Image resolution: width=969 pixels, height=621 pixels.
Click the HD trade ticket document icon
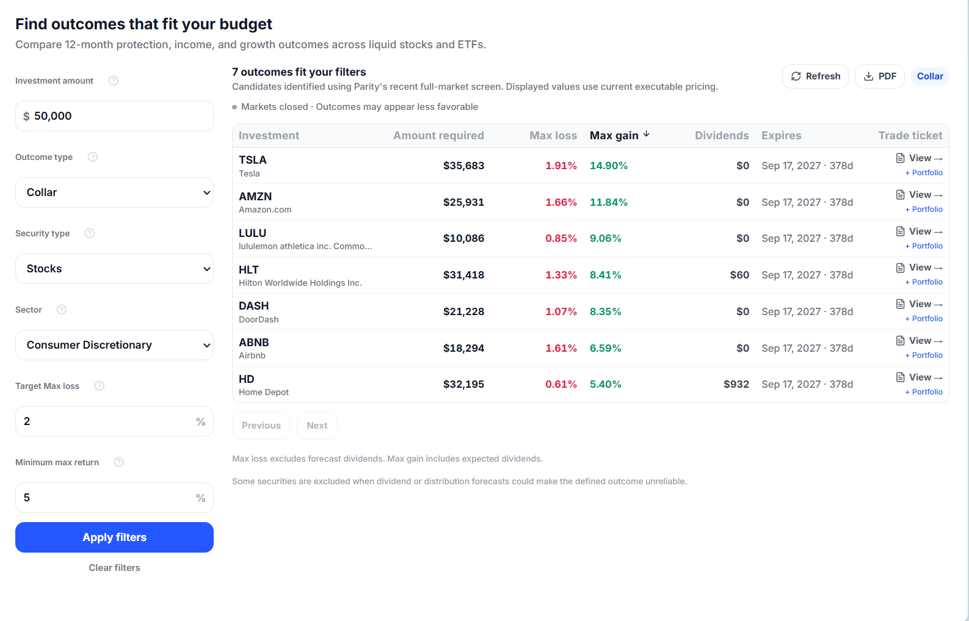pos(900,377)
